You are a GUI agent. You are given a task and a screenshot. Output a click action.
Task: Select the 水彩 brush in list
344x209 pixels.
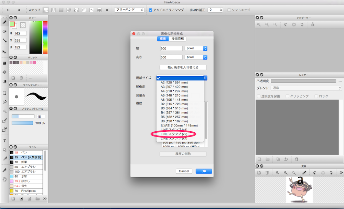pyautogui.click(x=26, y=176)
